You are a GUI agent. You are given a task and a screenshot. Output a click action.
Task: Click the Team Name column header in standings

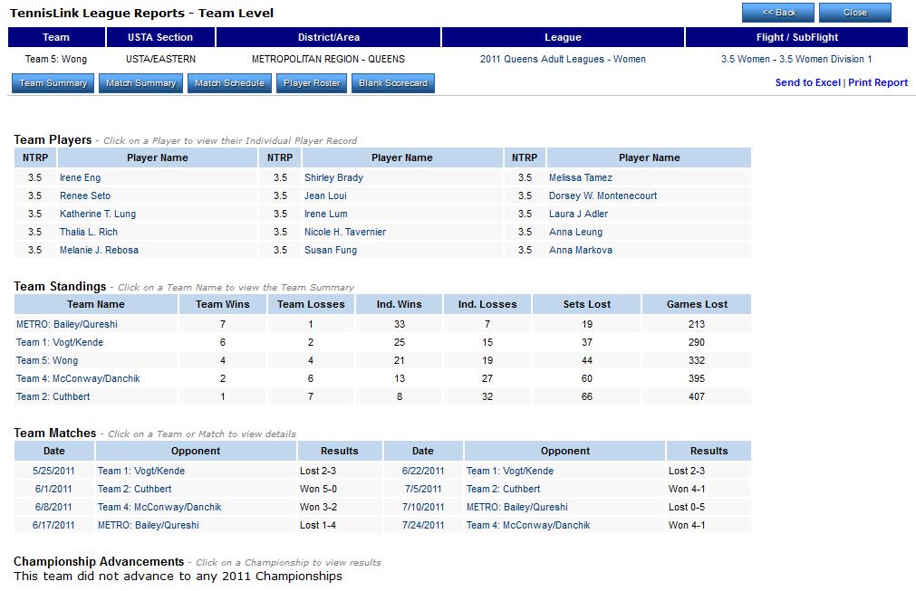pyautogui.click(x=96, y=305)
